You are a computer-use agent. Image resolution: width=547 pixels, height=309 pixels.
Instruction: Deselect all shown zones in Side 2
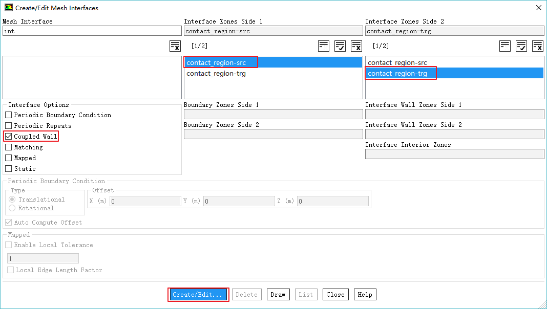538,46
